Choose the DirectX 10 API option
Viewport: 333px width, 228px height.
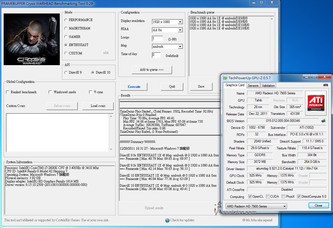pyautogui.click(x=93, y=72)
